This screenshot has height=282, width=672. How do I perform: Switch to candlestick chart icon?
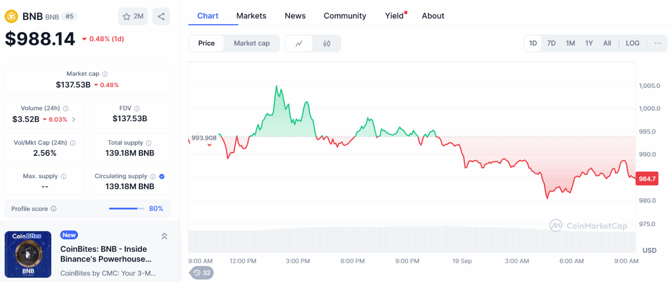326,43
